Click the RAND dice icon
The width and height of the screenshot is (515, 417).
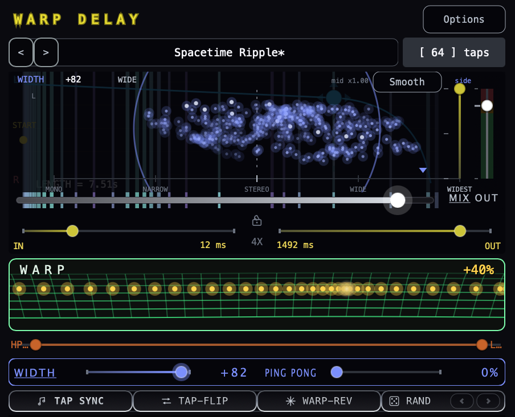(394, 401)
